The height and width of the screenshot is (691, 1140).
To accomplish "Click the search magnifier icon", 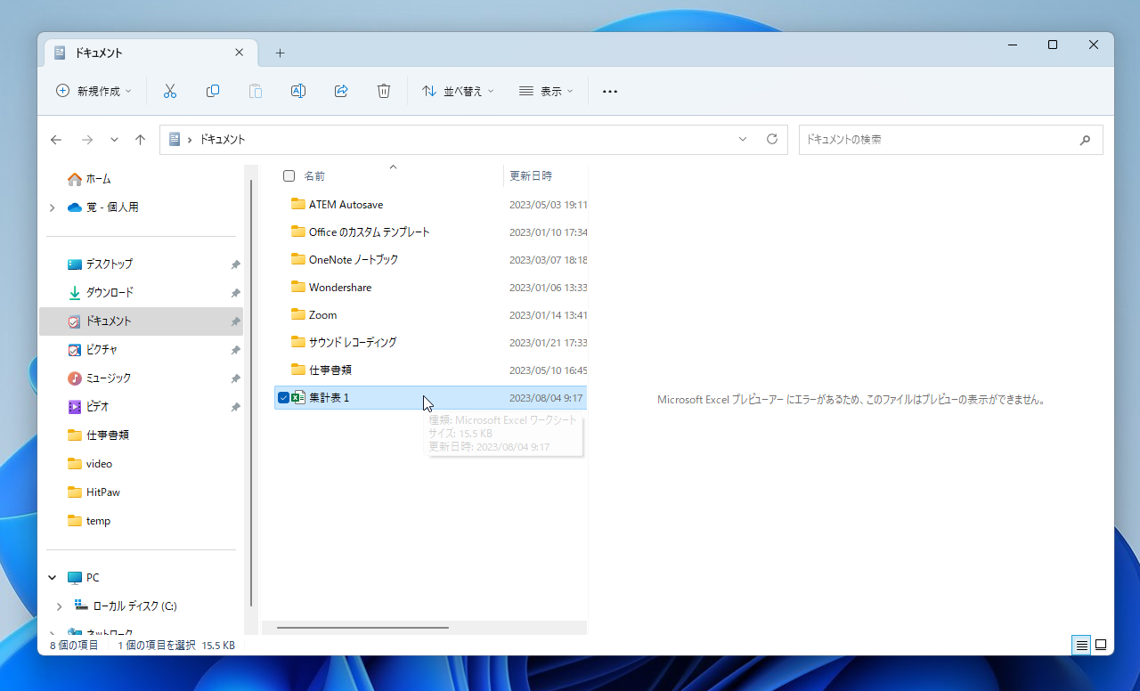I will click(x=1085, y=140).
